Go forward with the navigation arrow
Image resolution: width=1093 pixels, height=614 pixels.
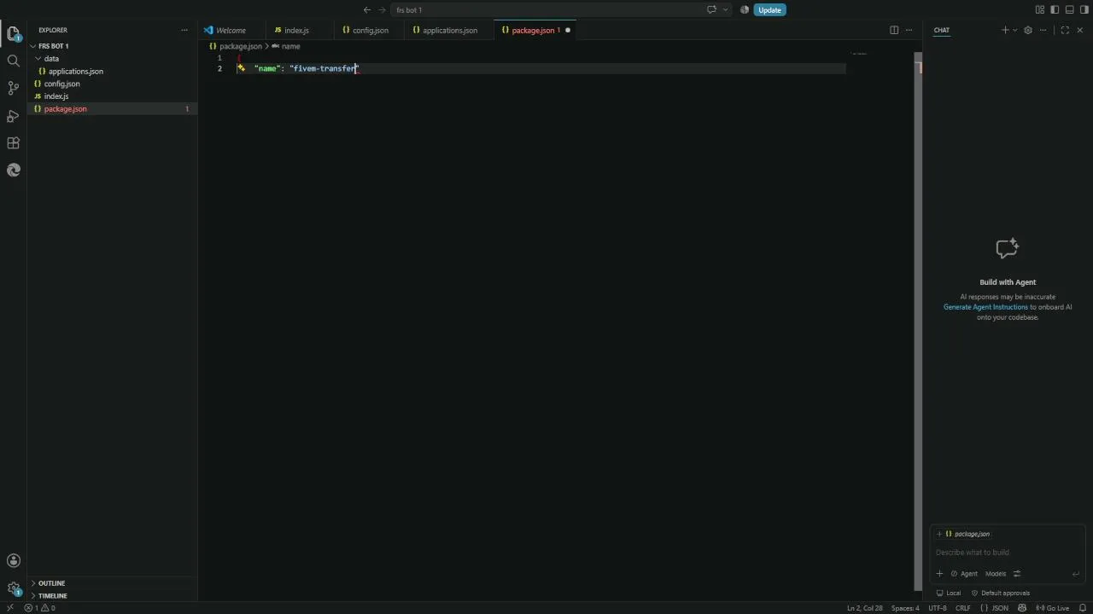point(382,10)
